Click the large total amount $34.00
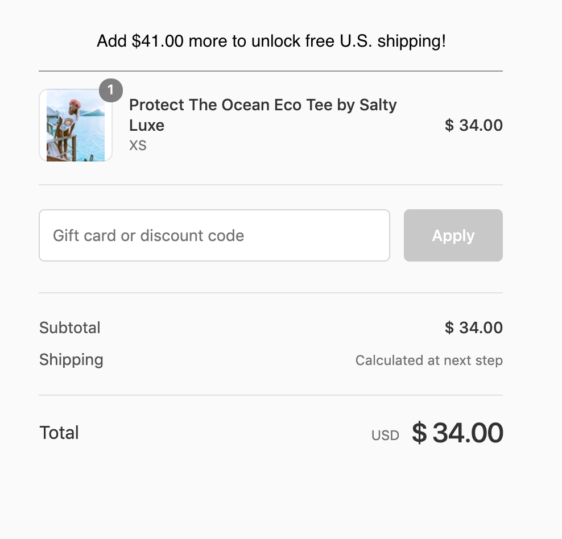The width and height of the screenshot is (562, 539). (x=457, y=433)
